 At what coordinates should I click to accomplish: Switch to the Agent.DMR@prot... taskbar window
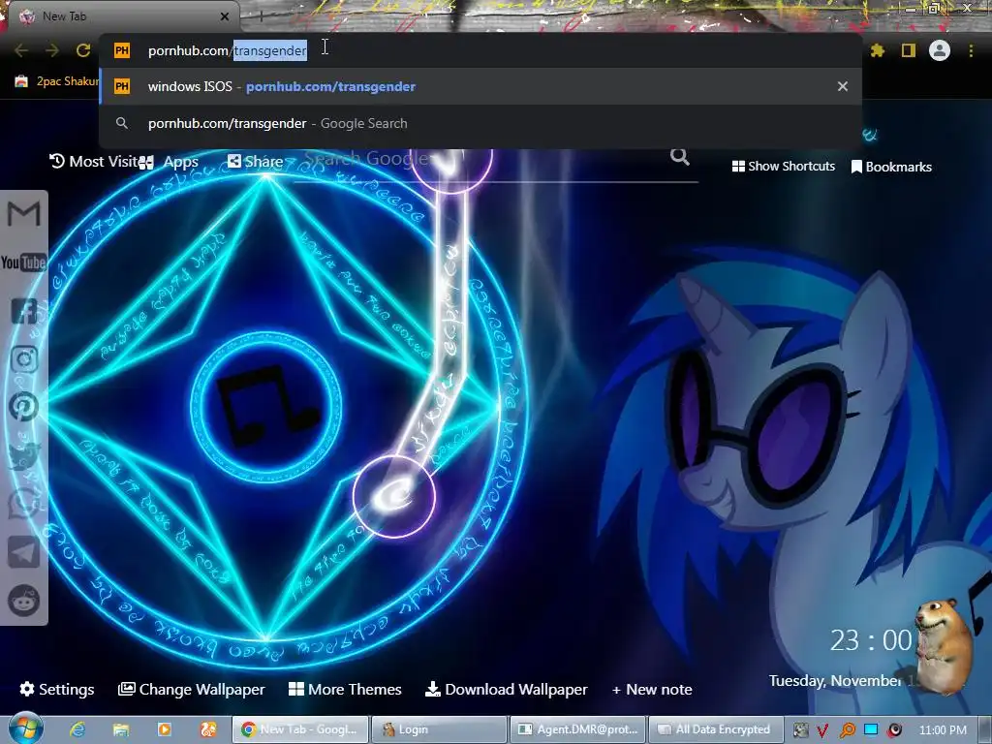578,729
